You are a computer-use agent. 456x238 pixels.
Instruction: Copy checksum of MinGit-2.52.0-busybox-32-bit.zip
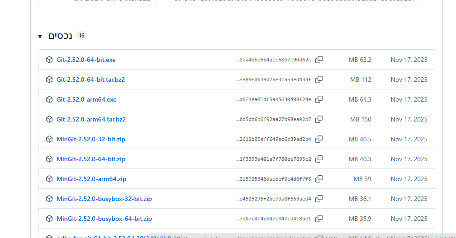tap(319, 199)
